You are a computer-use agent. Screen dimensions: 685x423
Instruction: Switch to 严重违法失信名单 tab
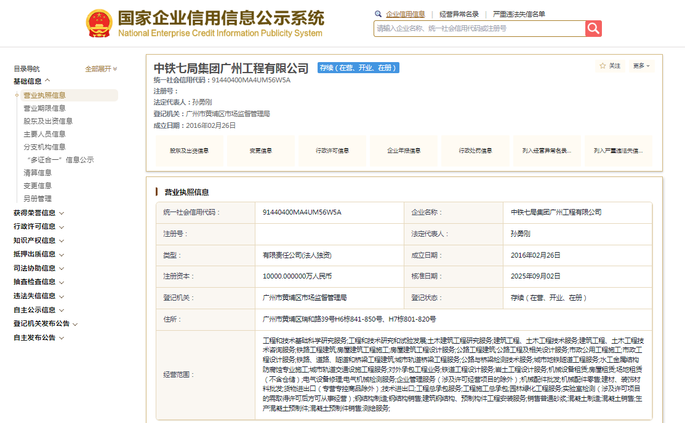tap(519, 14)
